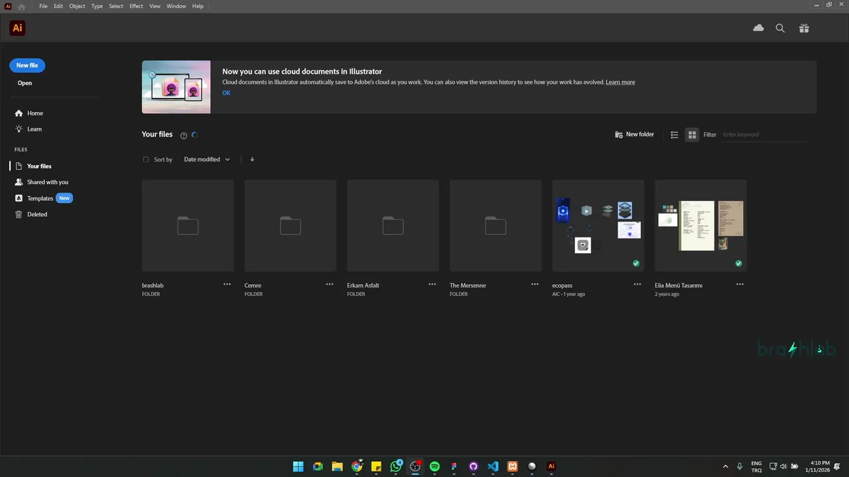
Task: Open the View menu
Action: pyautogui.click(x=155, y=6)
